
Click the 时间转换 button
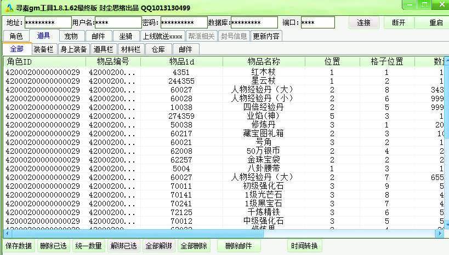click(304, 246)
